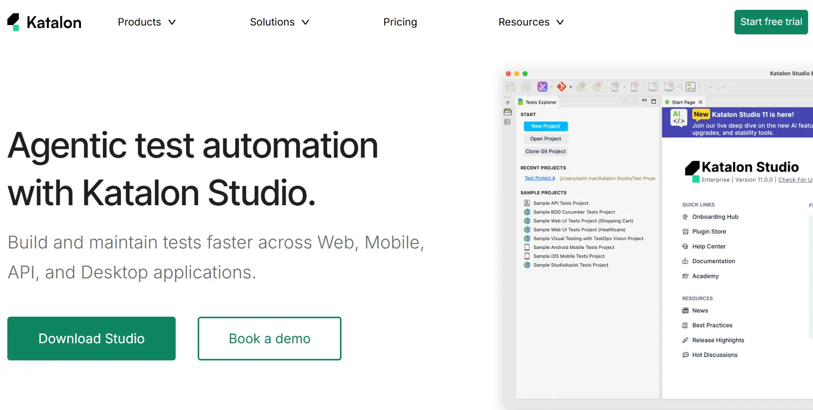813x410 pixels.
Task: Open the Resources dropdown in navigation
Action: point(531,22)
